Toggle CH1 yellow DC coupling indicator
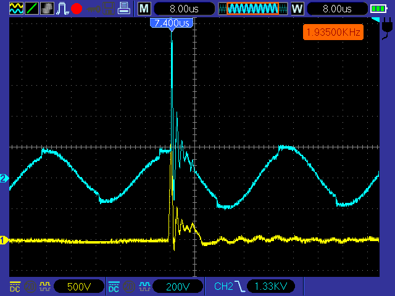395x296 pixels. point(15,286)
